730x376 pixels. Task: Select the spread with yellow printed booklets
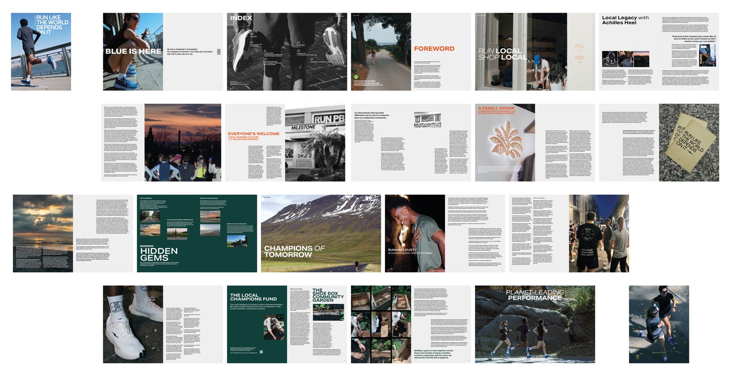[659, 143]
